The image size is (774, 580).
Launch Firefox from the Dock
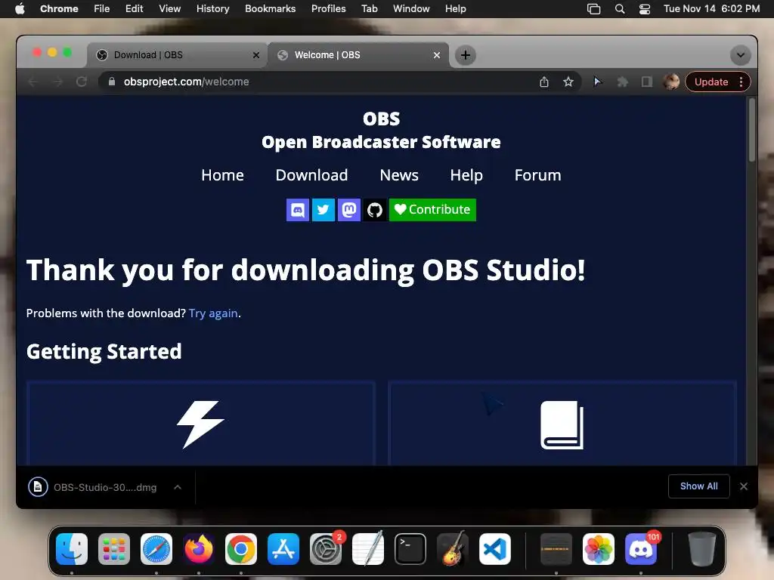(199, 549)
